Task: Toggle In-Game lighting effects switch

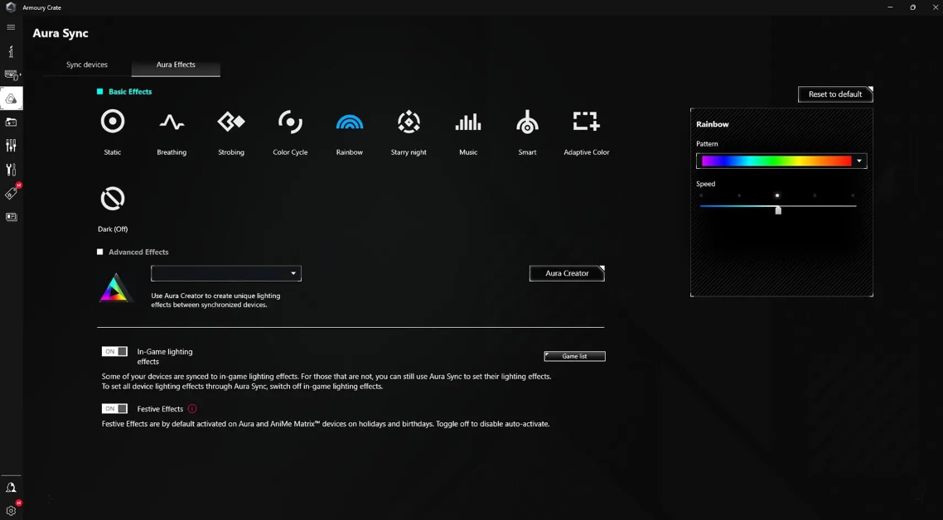Action: pyautogui.click(x=114, y=352)
